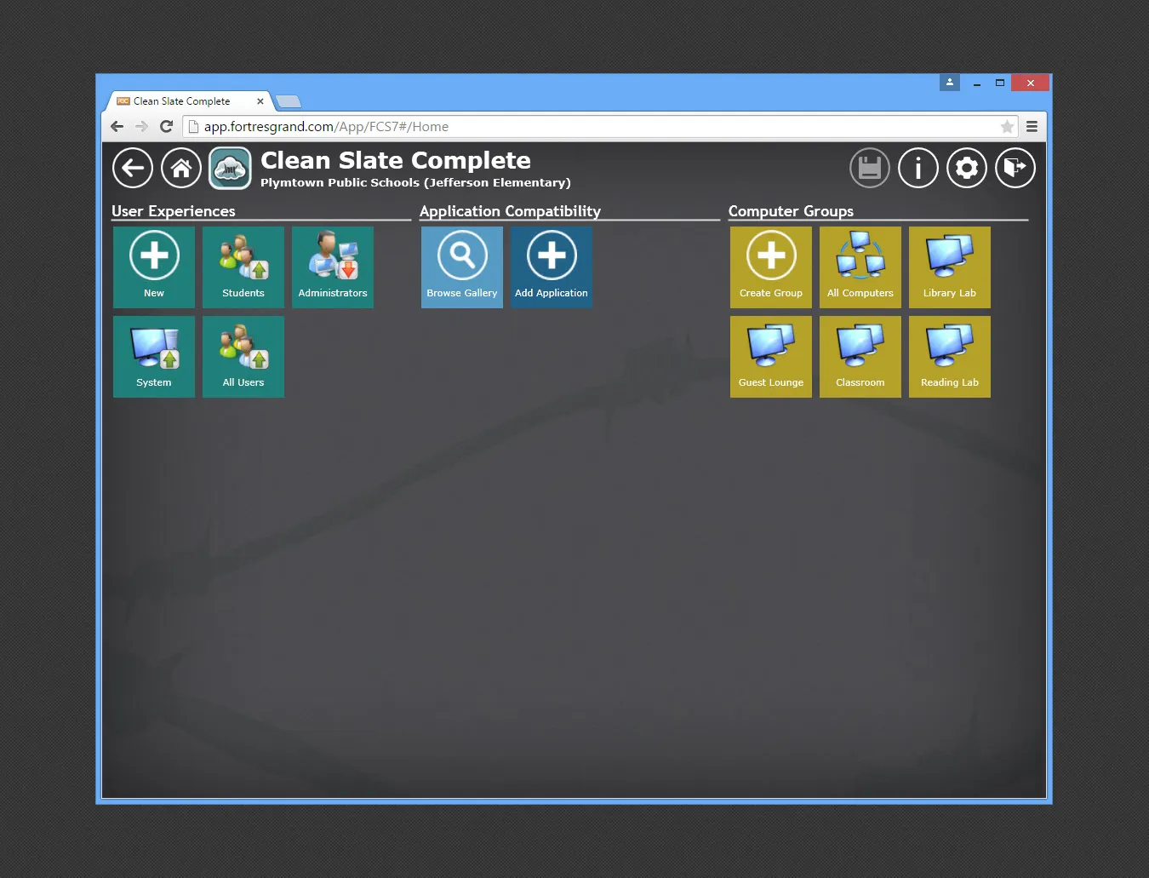Open the All Users tile
Viewport: 1149px width, 878px height.
243,357
